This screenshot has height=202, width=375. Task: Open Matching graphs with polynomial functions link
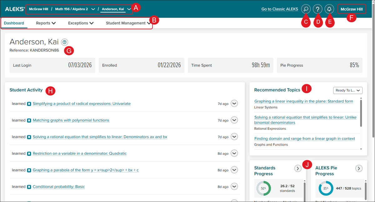[x=71, y=120]
